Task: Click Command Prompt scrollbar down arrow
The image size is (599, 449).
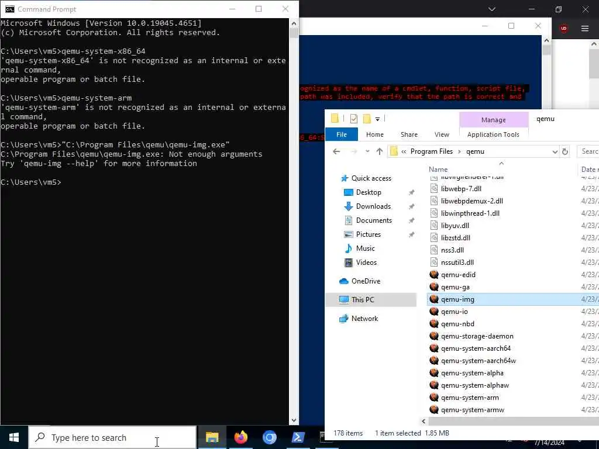Action: click(x=294, y=420)
